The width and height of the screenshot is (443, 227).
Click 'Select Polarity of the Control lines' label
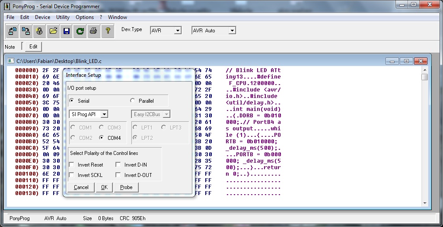[104, 153]
